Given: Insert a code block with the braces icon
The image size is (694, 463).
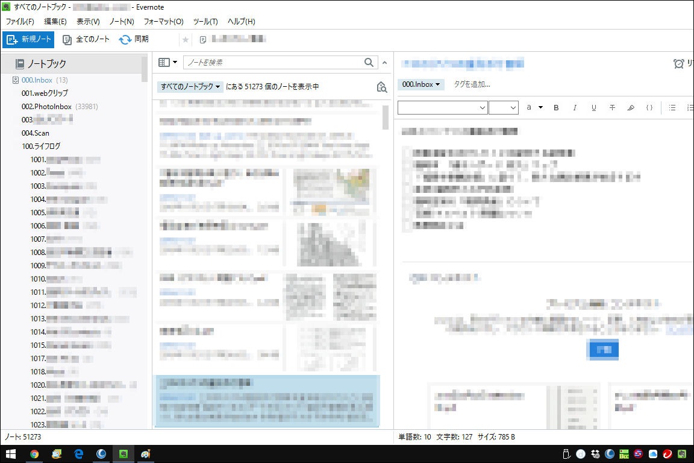Looking at the screenshot, I should 649,108.
